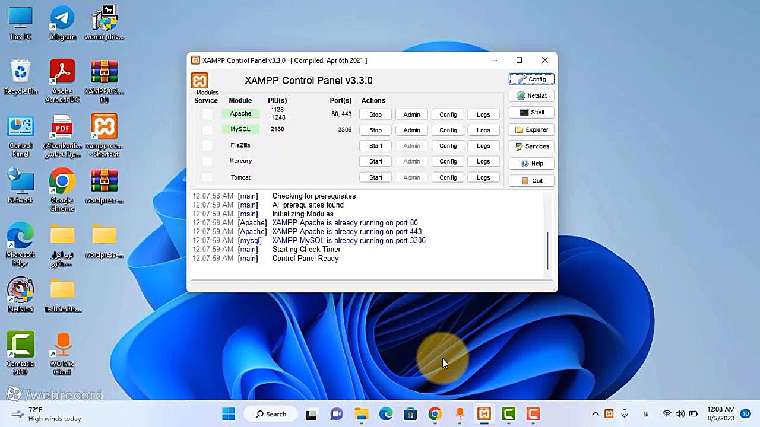This screenshot has width=760, height=427.
Task: Open weather widget showing 72°F
Action: (x=46, y=414)
